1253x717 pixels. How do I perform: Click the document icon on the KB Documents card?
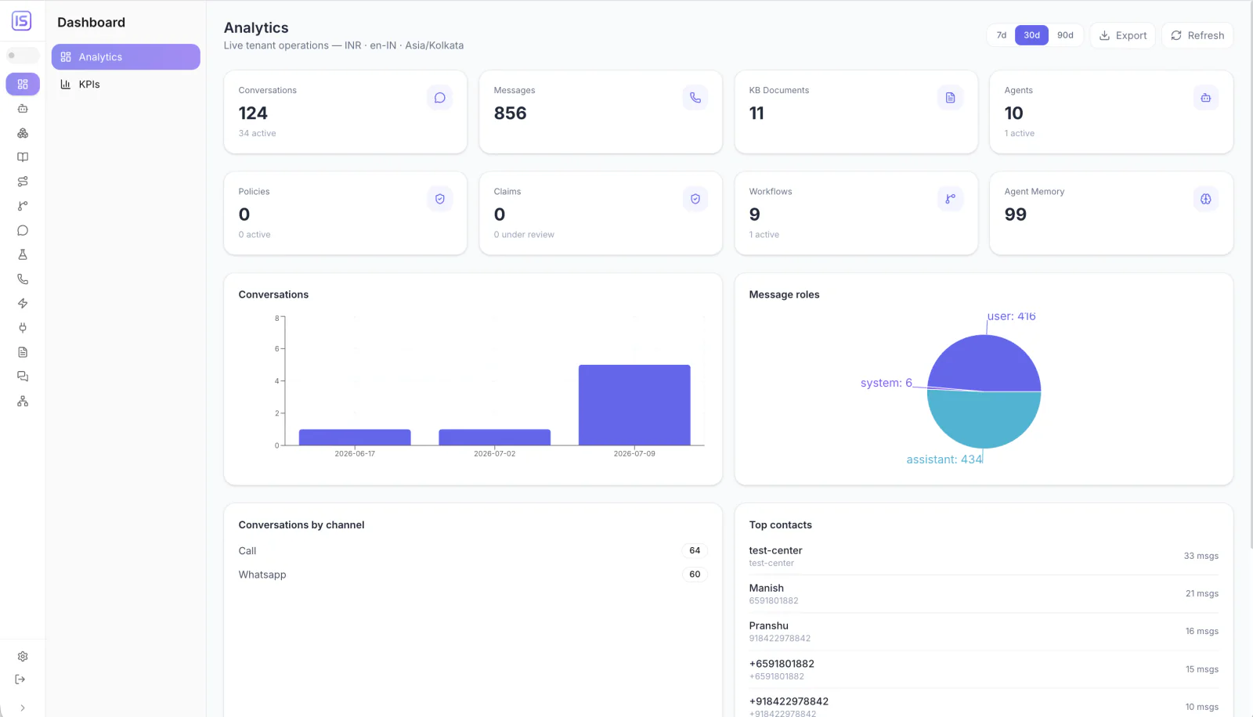click(950, 98)
